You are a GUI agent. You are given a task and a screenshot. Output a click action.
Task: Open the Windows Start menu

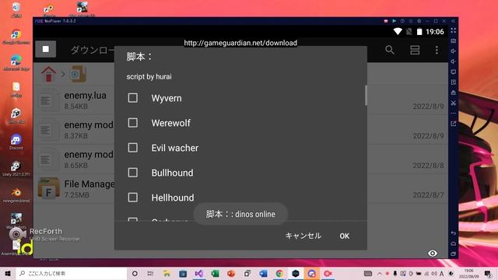(8, 273)
